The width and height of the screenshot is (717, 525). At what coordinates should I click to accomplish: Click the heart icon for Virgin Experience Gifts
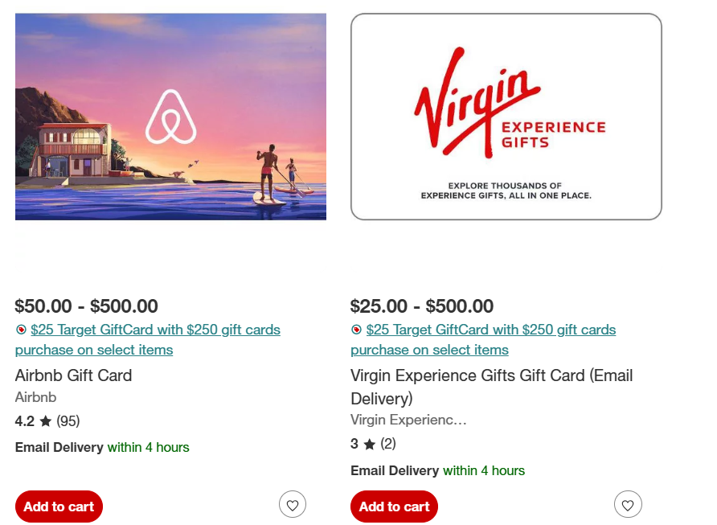tap(628, 505)
